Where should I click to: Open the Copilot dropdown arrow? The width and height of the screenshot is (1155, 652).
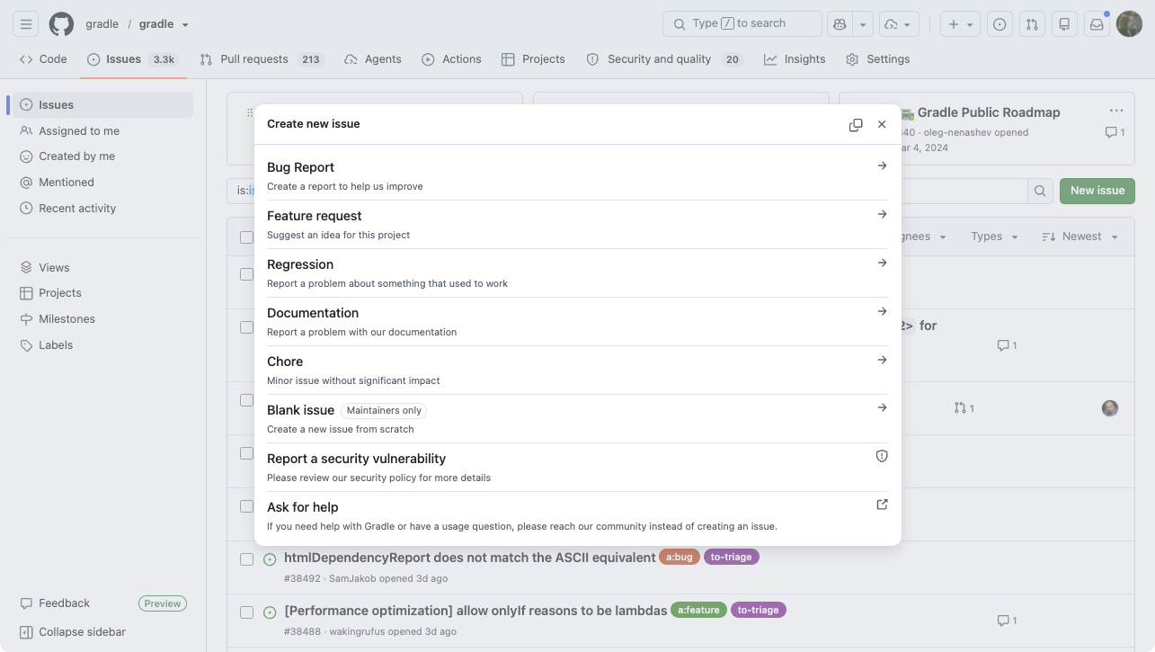pyautogui.click(x=863, y=24)
